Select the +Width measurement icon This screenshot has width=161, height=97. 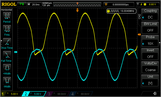tap(7, 68)
